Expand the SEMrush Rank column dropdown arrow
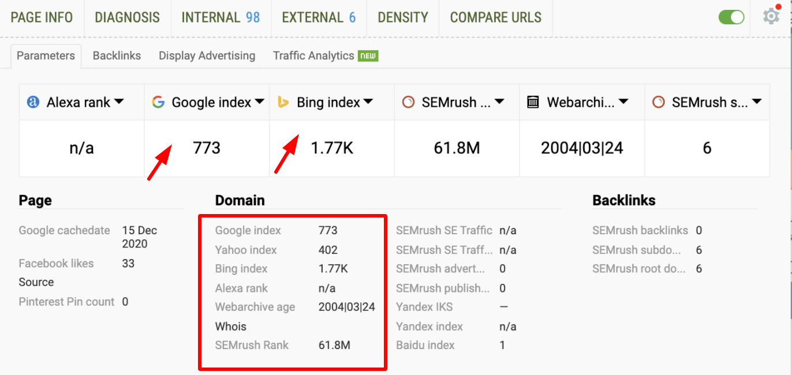Viewport: 792px width, 375px height. 500,102
